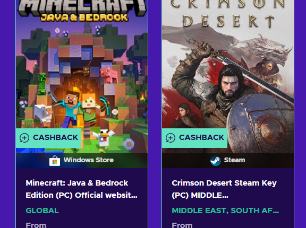Image resolution: width=306 pixels, height=228 pixels.
Task: Click the green creeper in the Minecraft cover
Action: coord(42,84)
